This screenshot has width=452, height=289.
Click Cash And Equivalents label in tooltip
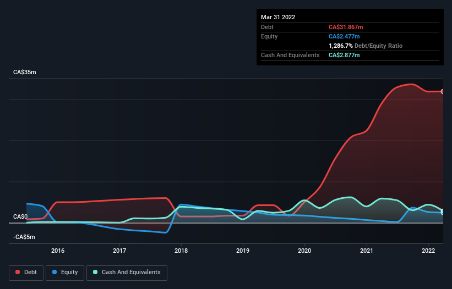(290, 55)
